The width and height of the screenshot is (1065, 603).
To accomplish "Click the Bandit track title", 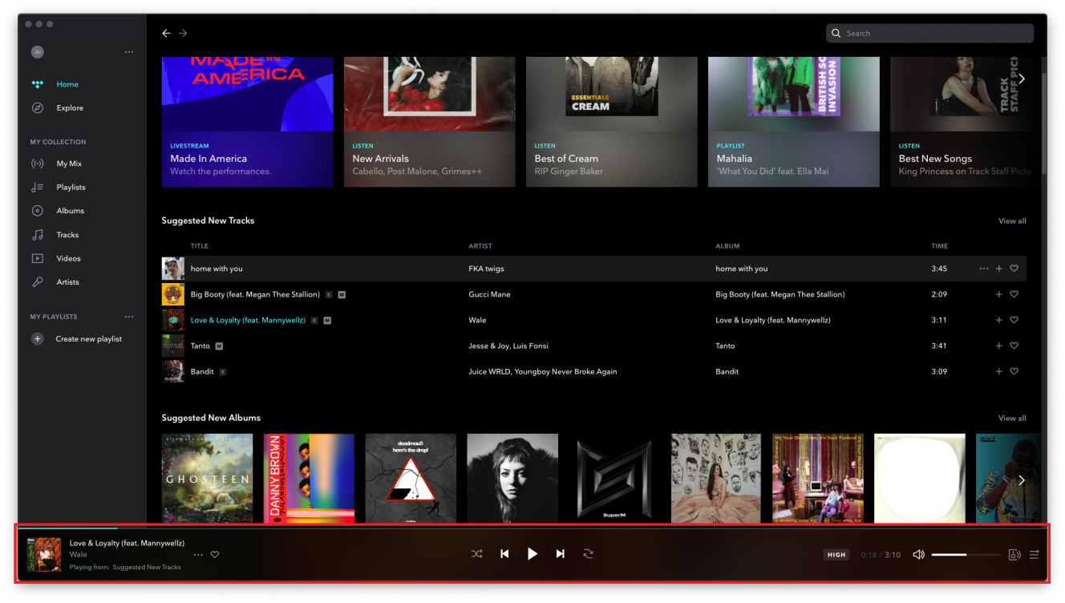I will pyautogui.click(x=202, y=371).
